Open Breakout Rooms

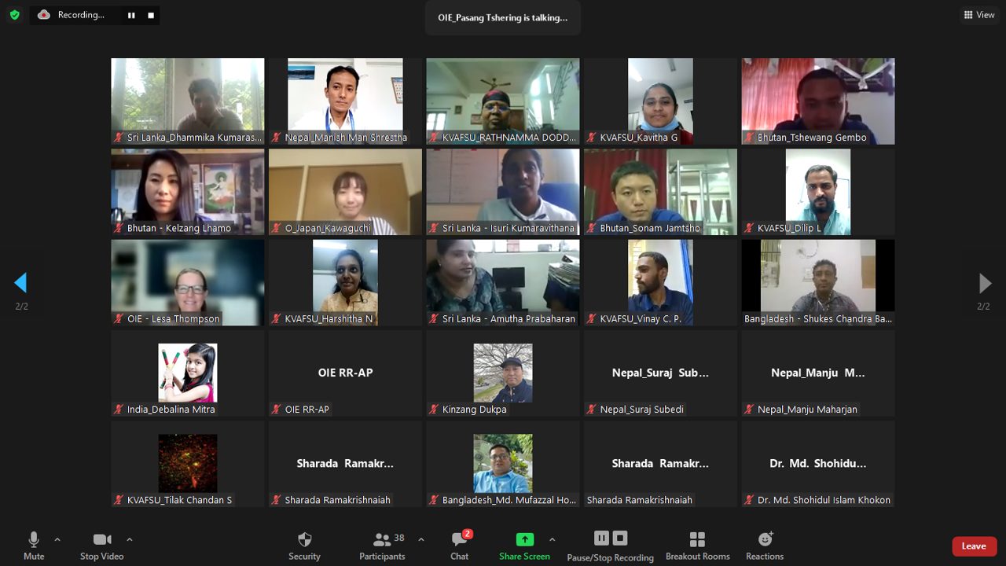tap(697, 546)
